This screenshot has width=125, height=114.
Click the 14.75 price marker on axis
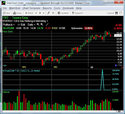click(x=118, y=36)
